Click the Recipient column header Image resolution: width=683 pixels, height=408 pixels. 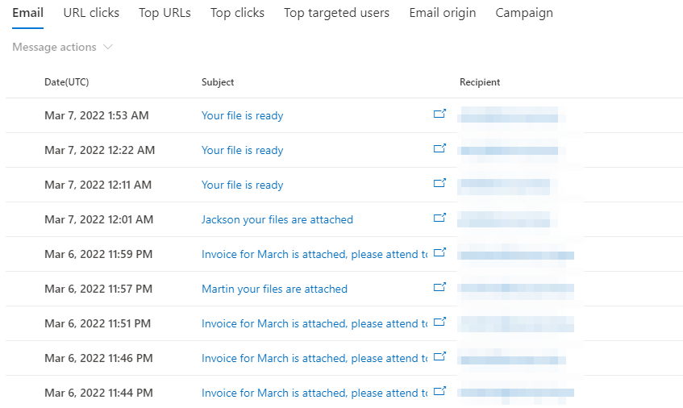[480, 82]
